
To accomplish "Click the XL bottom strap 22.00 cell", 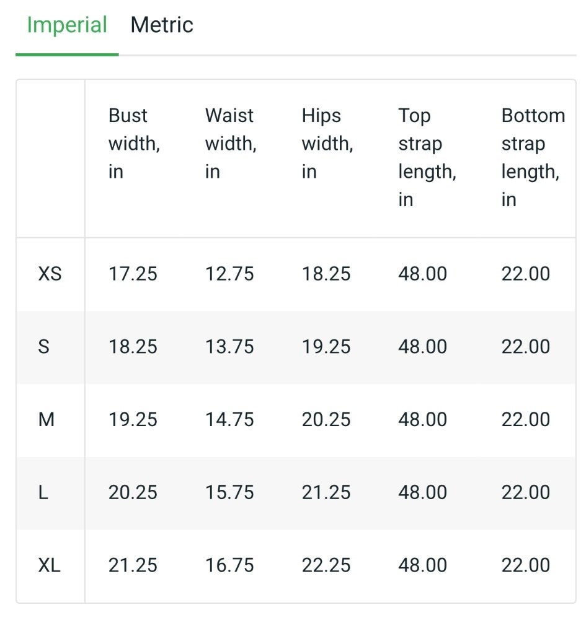I will coord(525,565).
